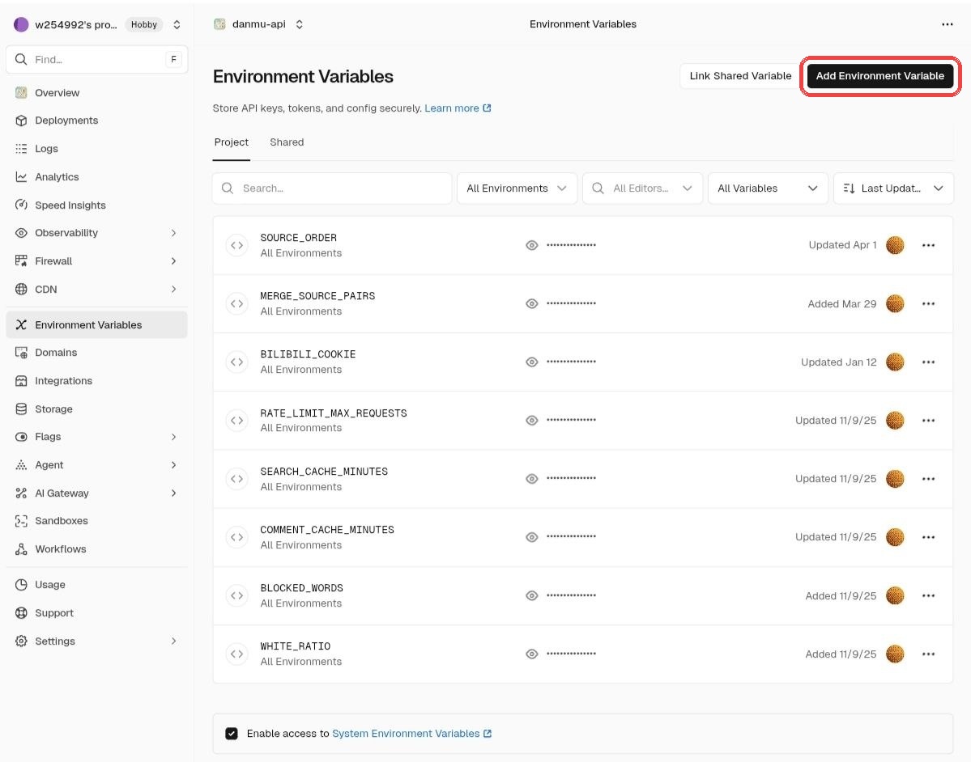This screenshot has width=971, height=762.
Task: Reveal the WHITE_RATIO value with eye icon
Action: point(531,654)
